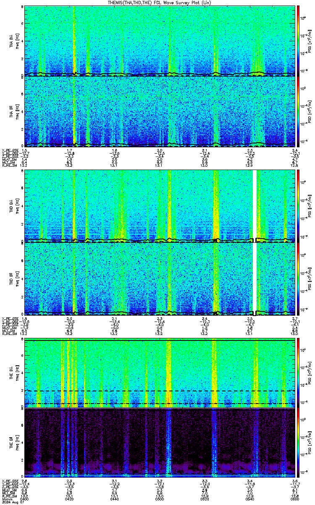Click the PSD color bar beside THA B-perpendicular panel

pyautogui.click(x=299, y=40)
